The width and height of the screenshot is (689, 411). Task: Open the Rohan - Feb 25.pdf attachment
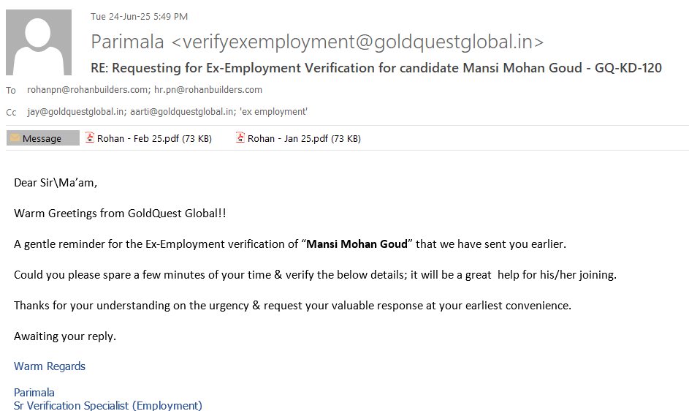153,138
